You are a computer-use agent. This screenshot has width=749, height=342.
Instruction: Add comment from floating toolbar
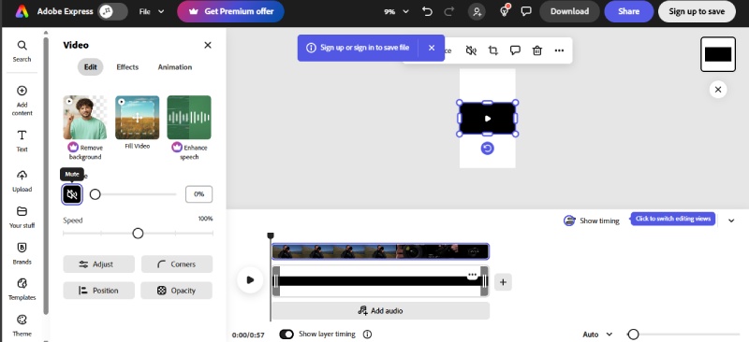click(x=515, y=50)
